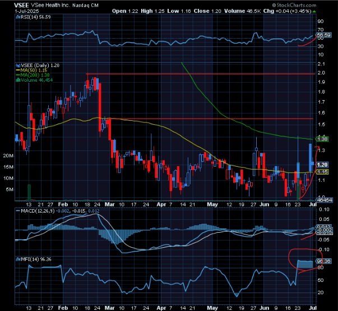Click the 1.8 price axis label

pyautogui.click(x=321, y=92)
